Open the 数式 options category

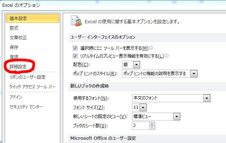pyautogui.click(x=14, y=28)
